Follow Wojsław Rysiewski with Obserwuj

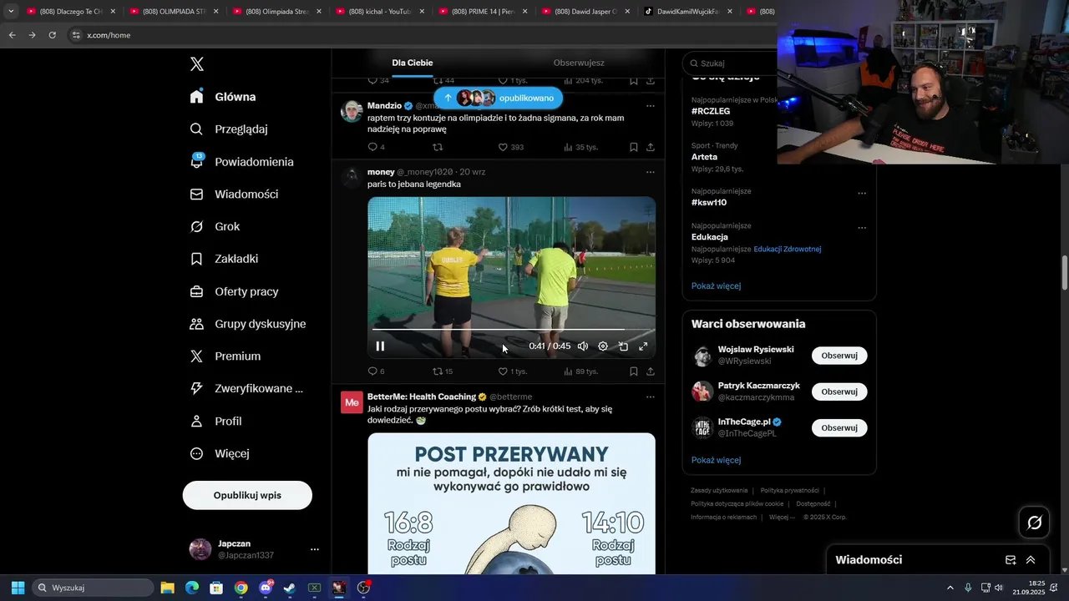click(839, 356)
